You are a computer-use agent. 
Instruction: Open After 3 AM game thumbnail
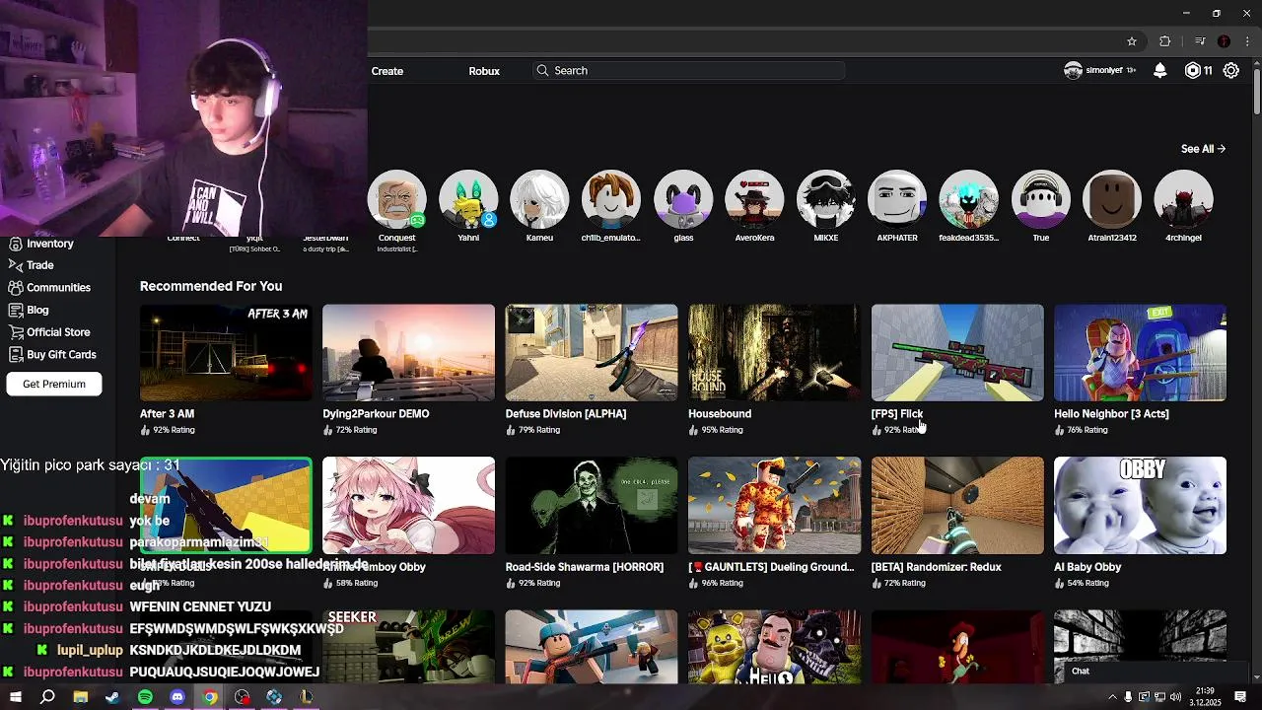coord(226,352)
